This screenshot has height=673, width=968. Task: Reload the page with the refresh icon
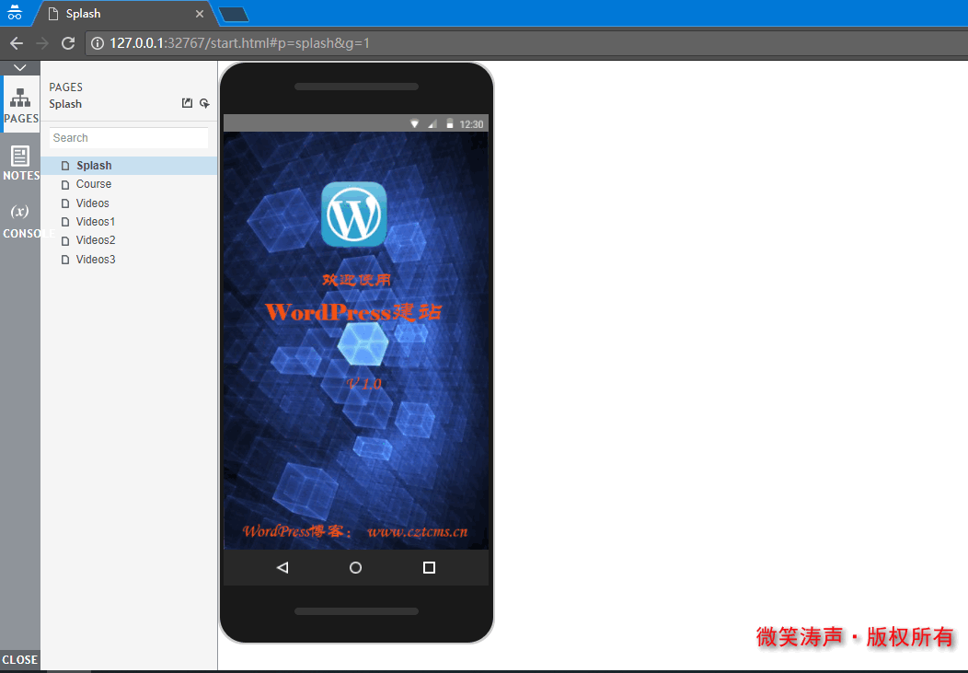pyautogui.click(x=68, y=43)
